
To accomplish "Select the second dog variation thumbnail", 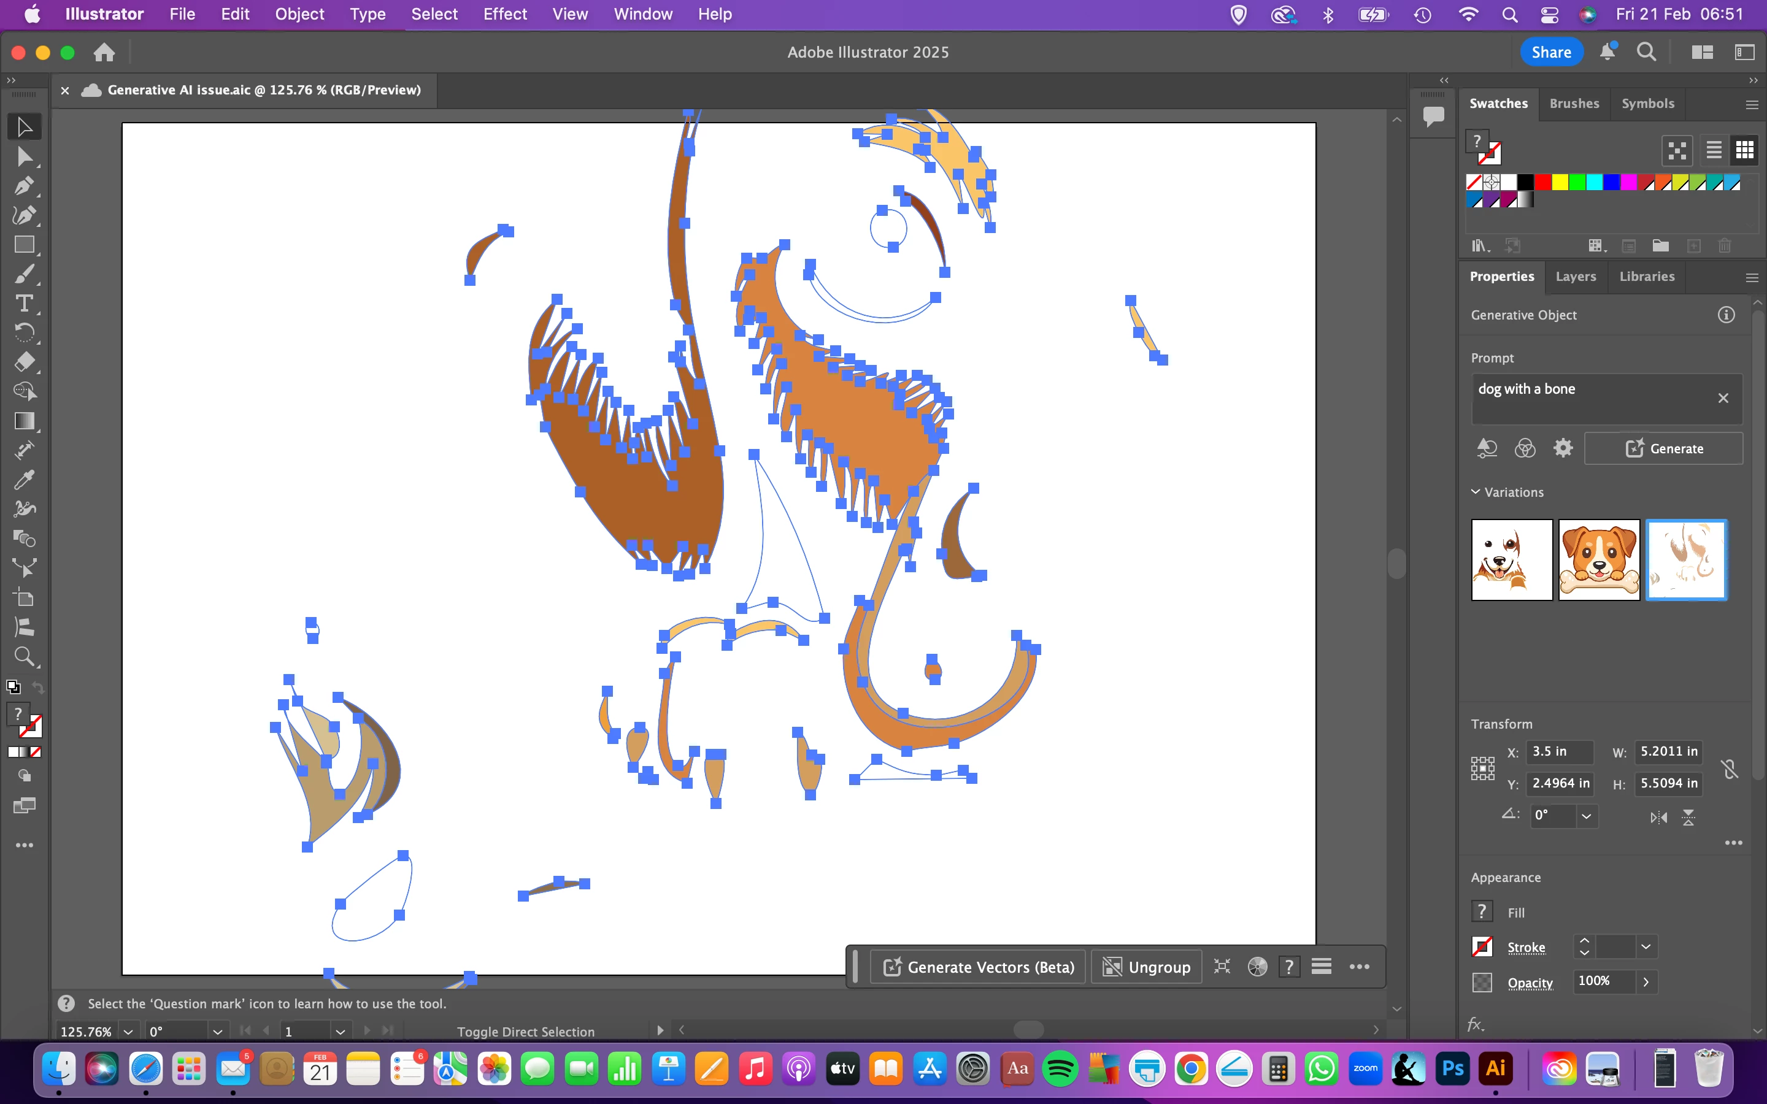I will [x=1598, y=559].
